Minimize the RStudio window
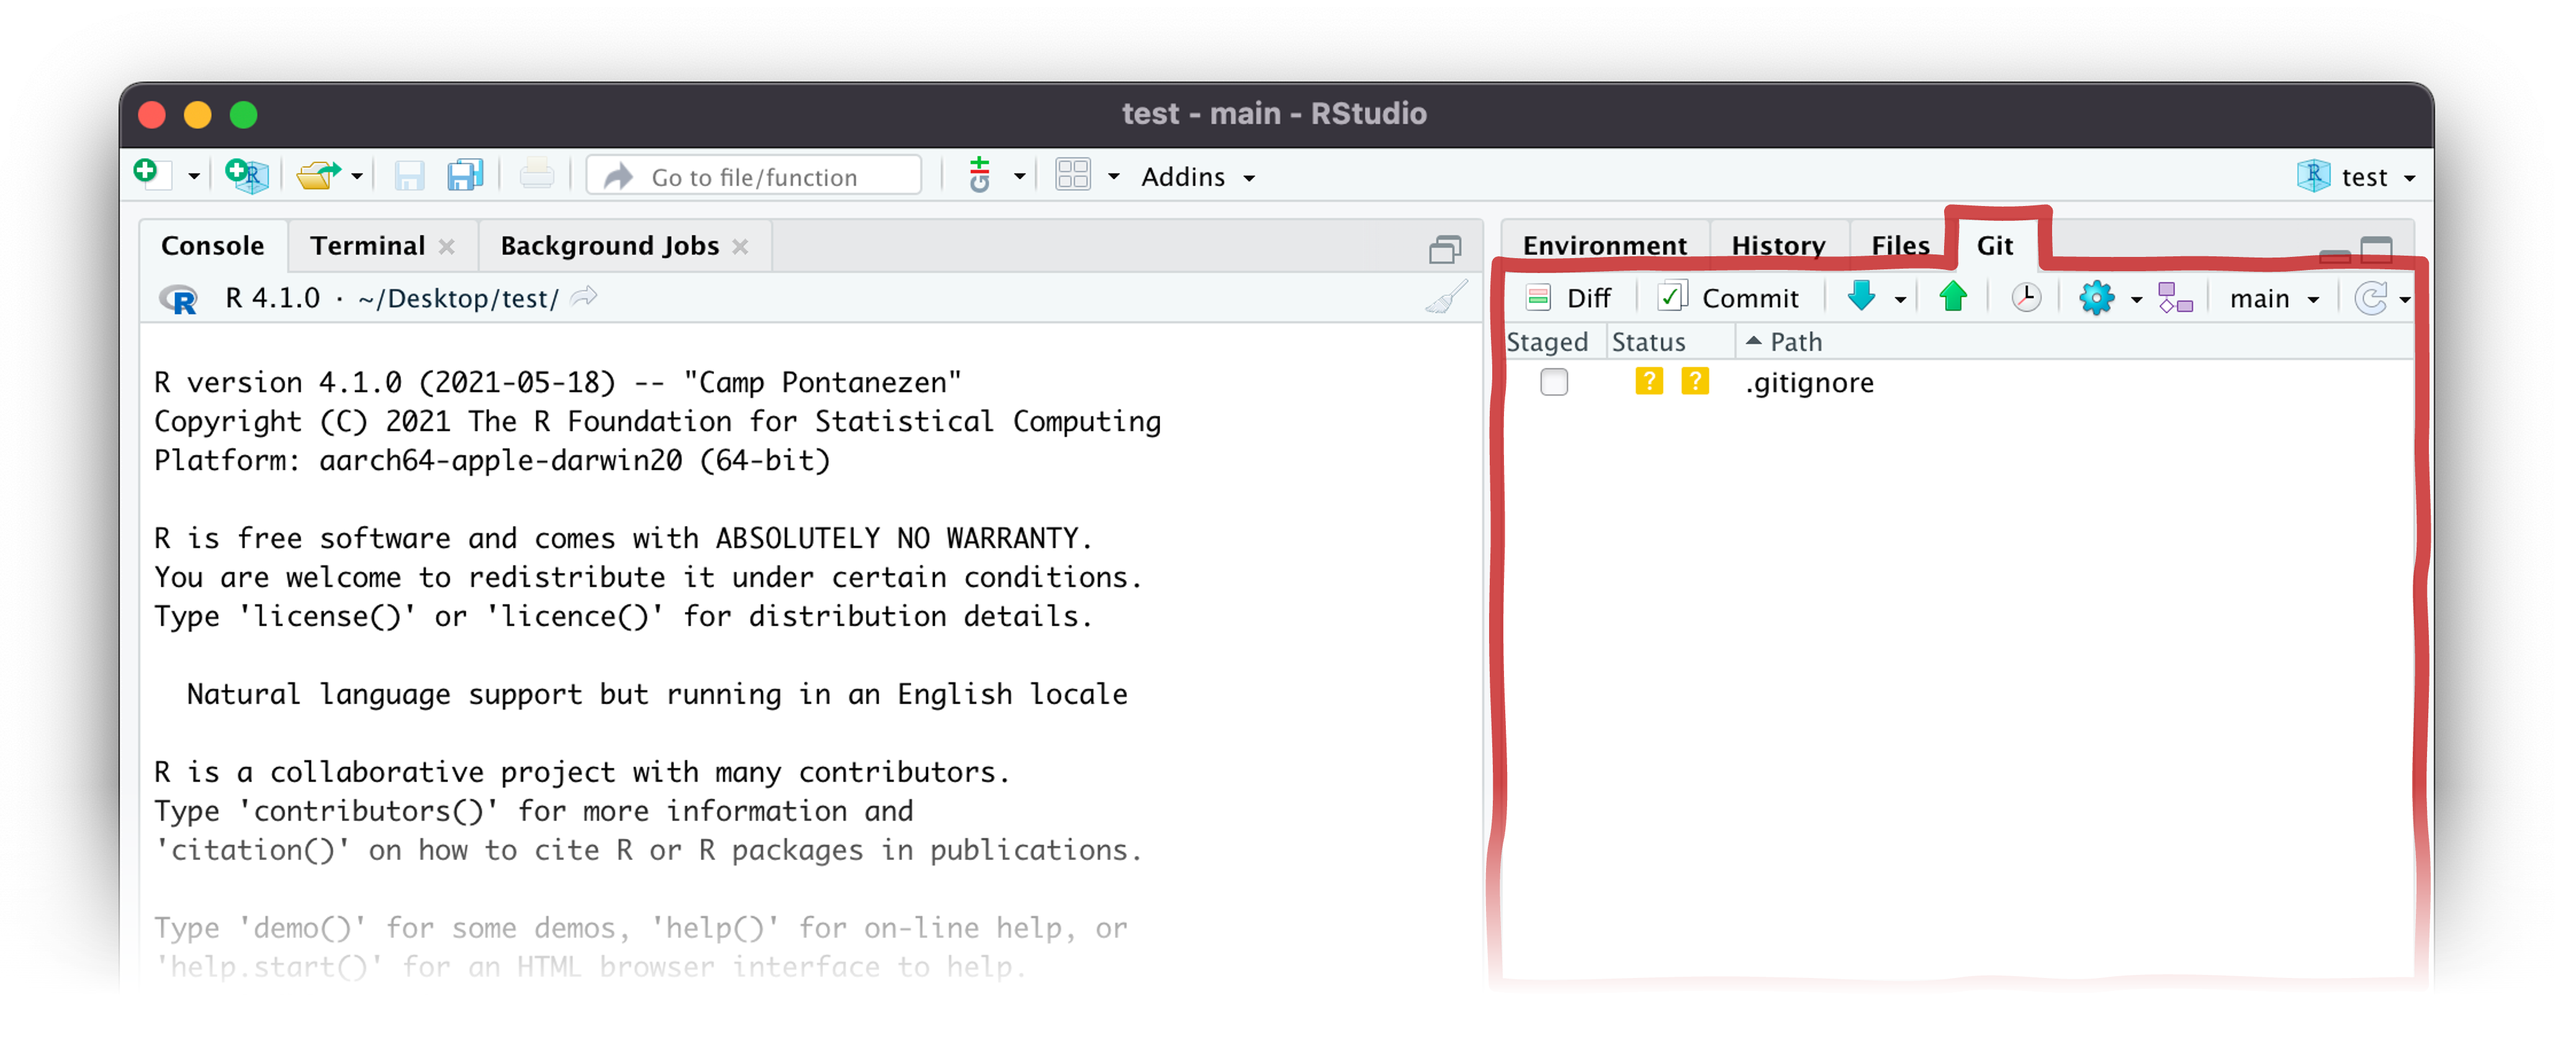The image size is (2576, 1045). point(198,115)
